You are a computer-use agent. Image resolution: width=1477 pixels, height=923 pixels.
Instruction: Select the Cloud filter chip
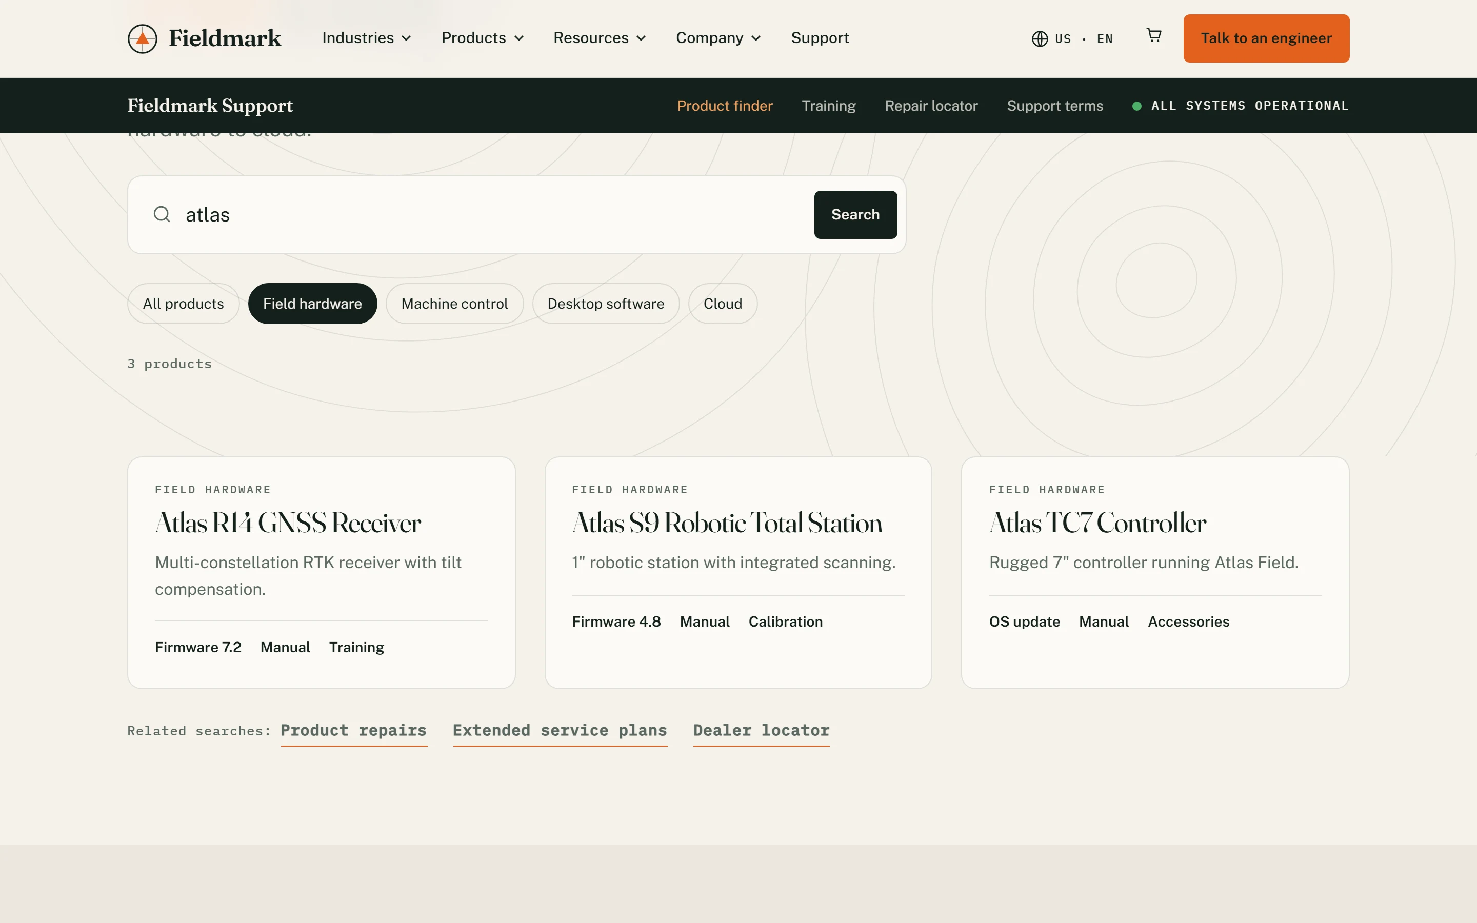point(723,304)
